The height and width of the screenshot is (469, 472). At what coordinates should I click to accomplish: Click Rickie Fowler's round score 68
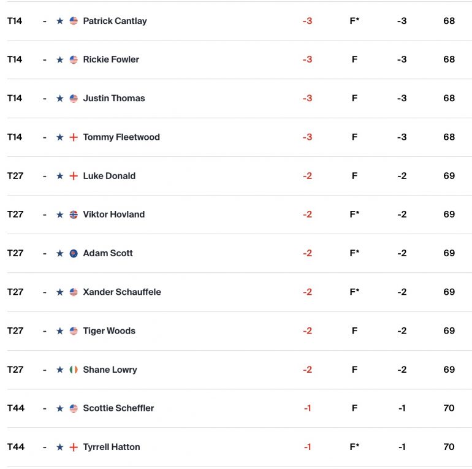449,59
